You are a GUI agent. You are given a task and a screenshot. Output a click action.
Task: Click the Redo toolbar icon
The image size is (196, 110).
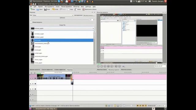click(x=61, y=9)
